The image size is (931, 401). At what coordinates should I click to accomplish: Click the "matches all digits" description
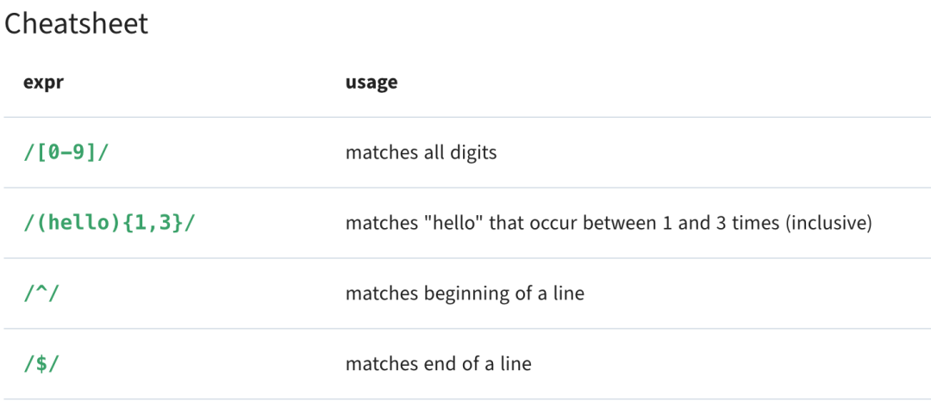421,153
